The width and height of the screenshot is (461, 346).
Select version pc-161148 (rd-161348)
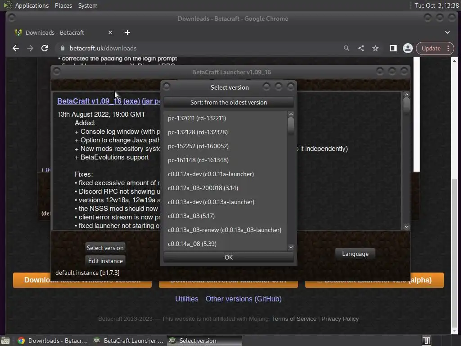[225, 160]
